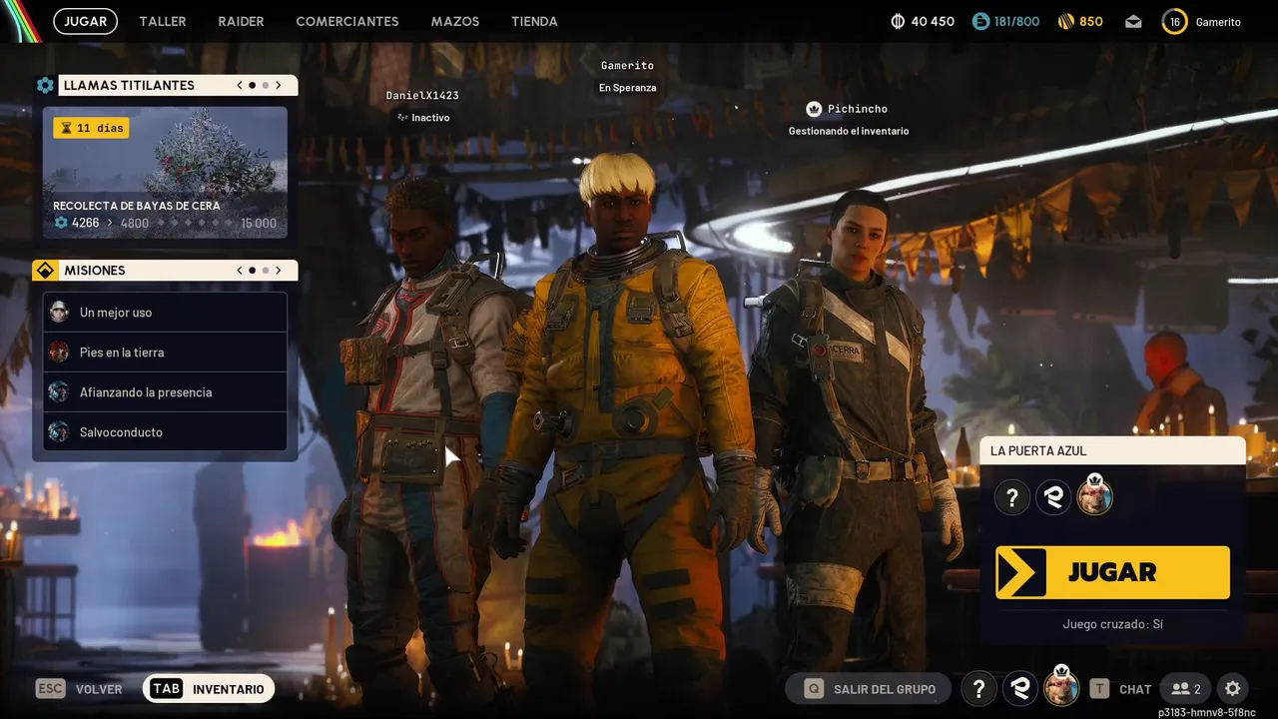Open the mailbox envelope icon
1278x719 pixels.
coord(1133,22)
